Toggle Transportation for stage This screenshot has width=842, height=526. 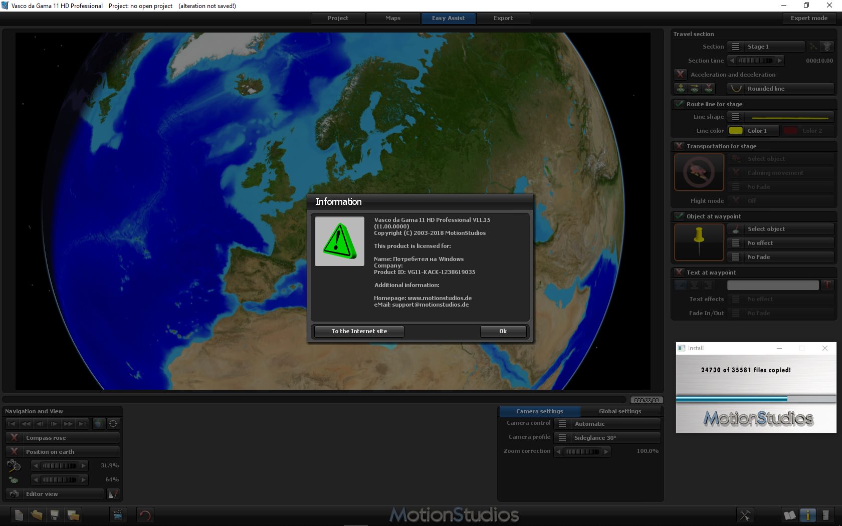click(x=679, y=146)
